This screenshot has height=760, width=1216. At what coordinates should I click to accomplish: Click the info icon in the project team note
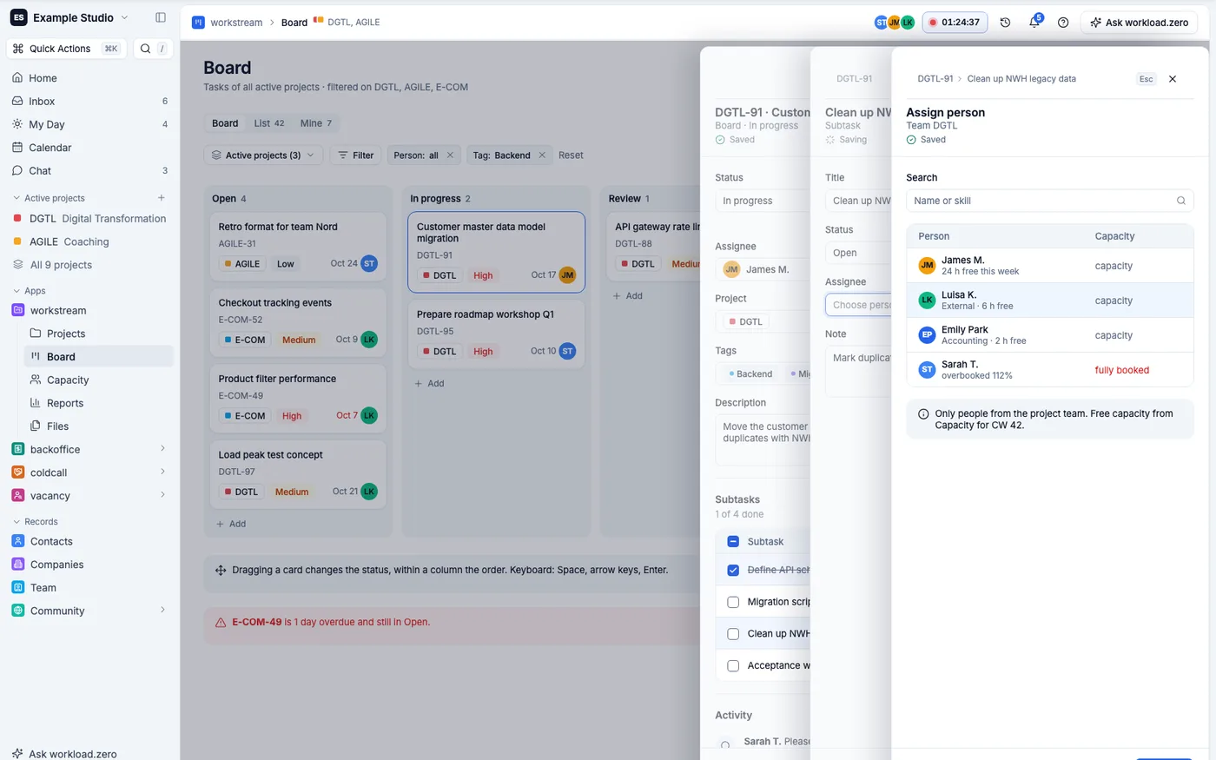(x=923, y=414)
